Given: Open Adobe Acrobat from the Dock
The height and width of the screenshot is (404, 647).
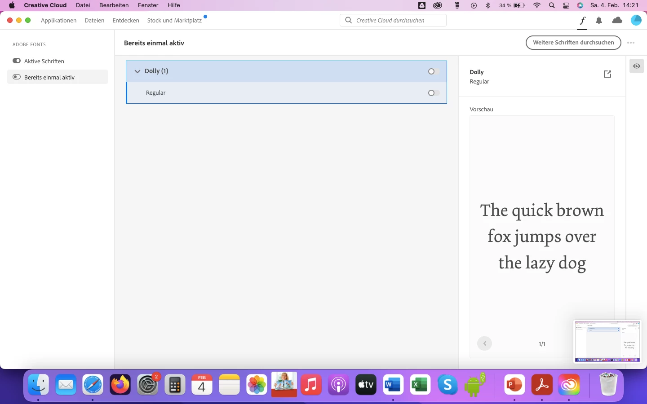Looking at the screenshot, I should tap(542, 385).
